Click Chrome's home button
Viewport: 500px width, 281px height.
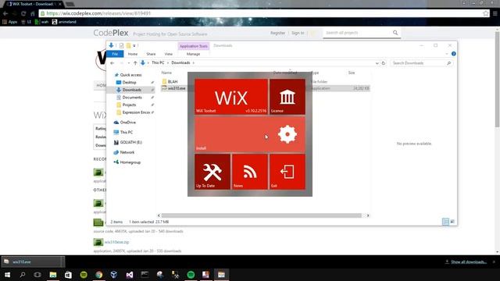click(x=33, y=13)
